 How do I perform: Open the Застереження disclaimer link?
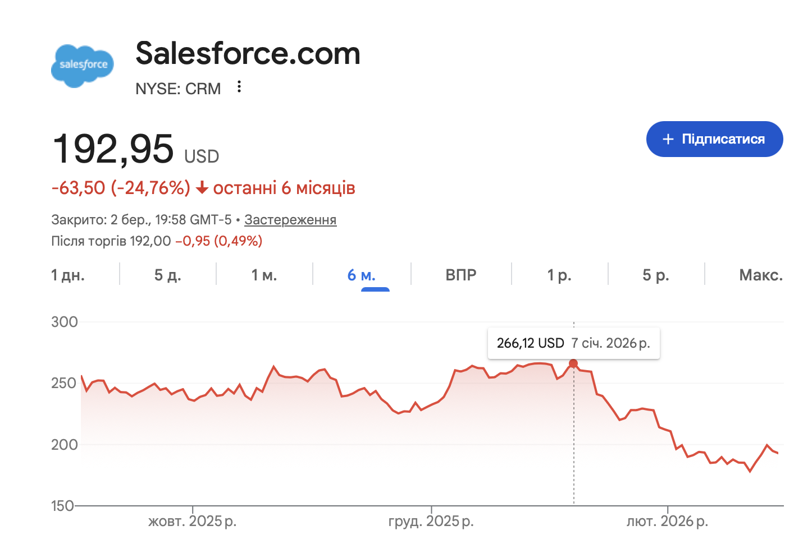[290, 220]
